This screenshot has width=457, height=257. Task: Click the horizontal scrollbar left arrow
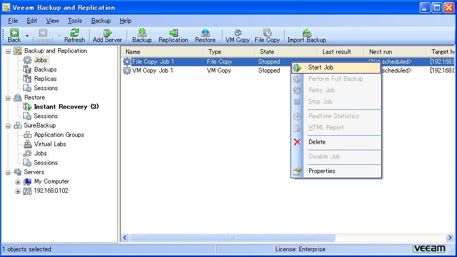pos(125,238)
